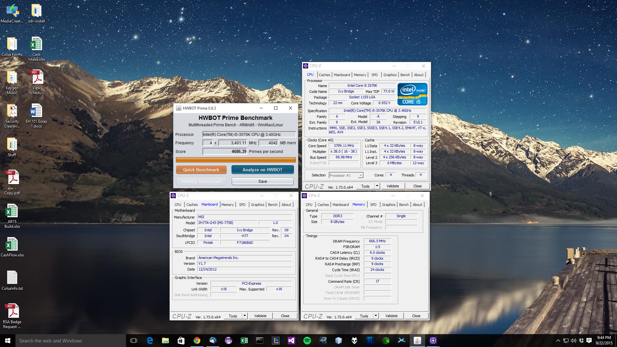The height and width of the screenshot is (347, 617).
Task: Click Quick Benchmark button
Action: pos(201,170)
